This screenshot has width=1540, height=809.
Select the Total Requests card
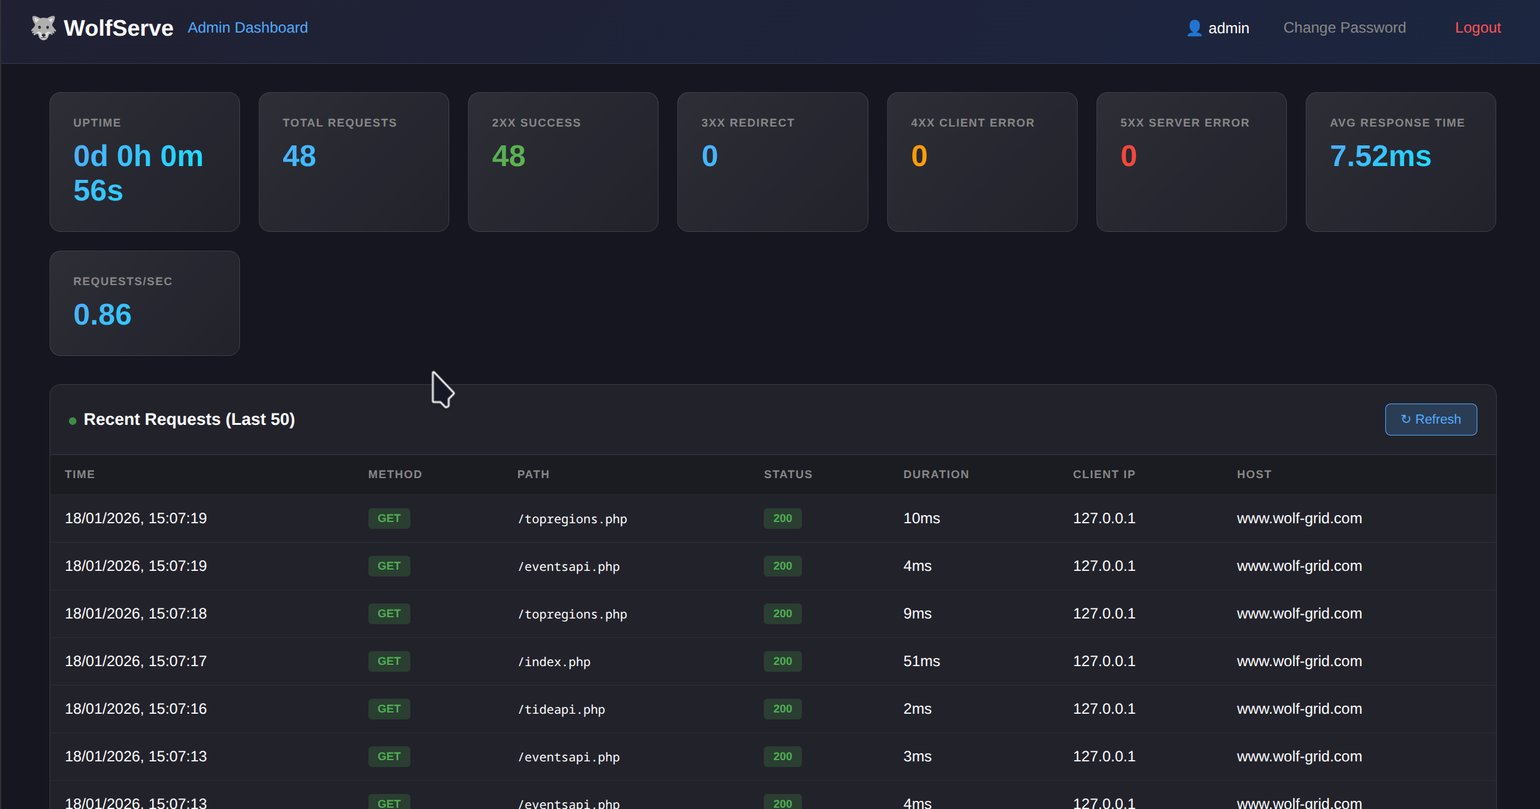tap(353, 162)
